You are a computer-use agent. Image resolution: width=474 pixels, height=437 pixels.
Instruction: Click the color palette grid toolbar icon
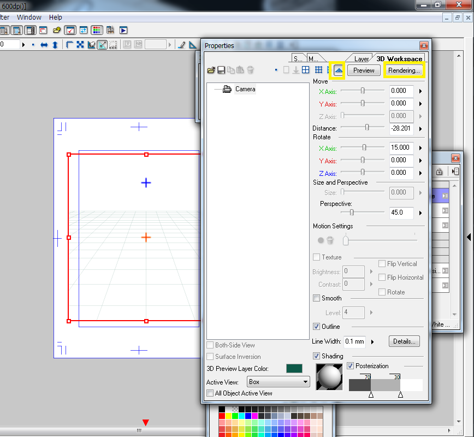tap(97, 30)
